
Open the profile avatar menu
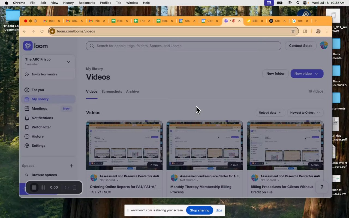pos(324,46)
